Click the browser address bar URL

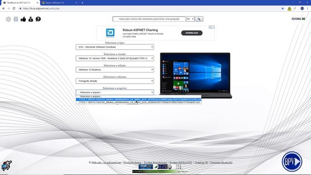point(41,9)
